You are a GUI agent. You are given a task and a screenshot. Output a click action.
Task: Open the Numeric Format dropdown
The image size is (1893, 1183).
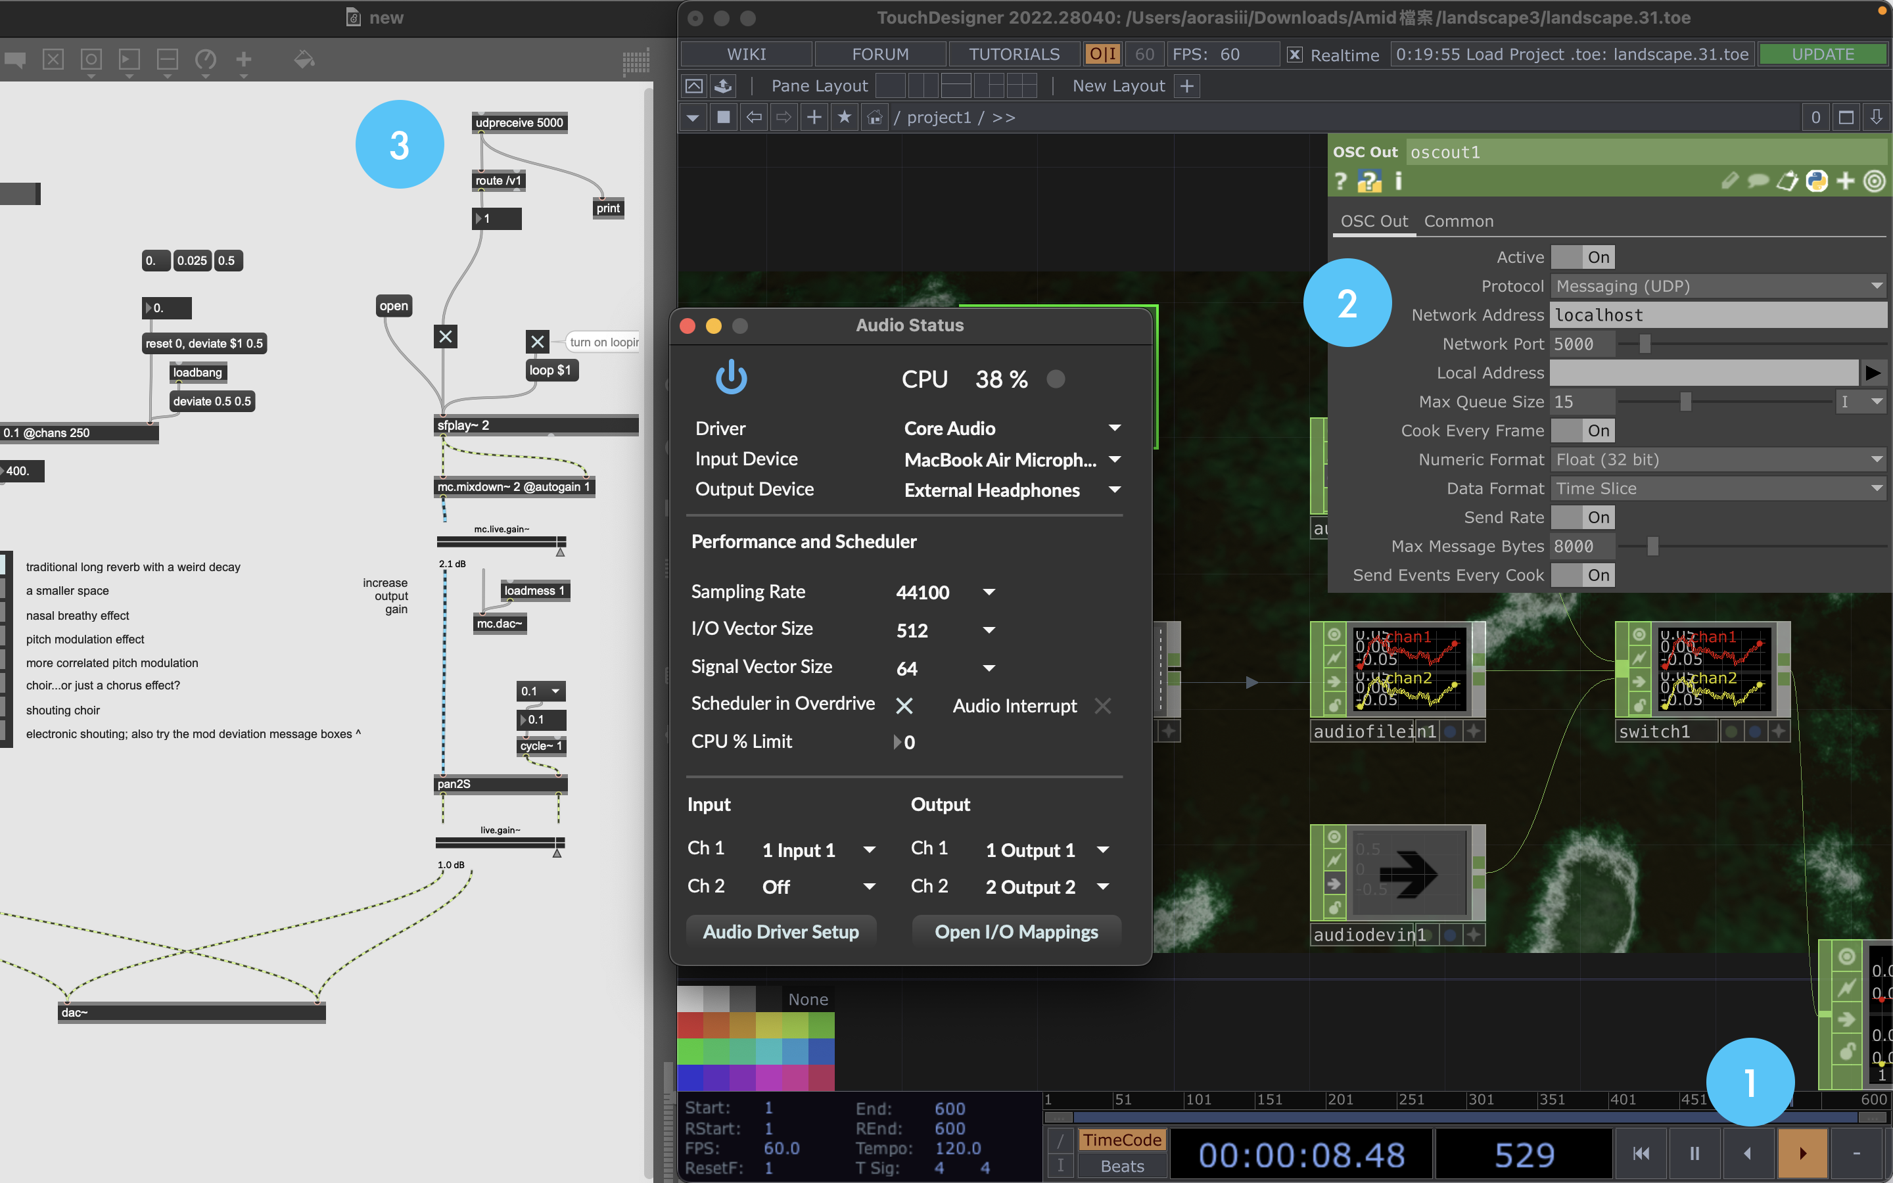pyautogui.click(x=1719, y=459)
